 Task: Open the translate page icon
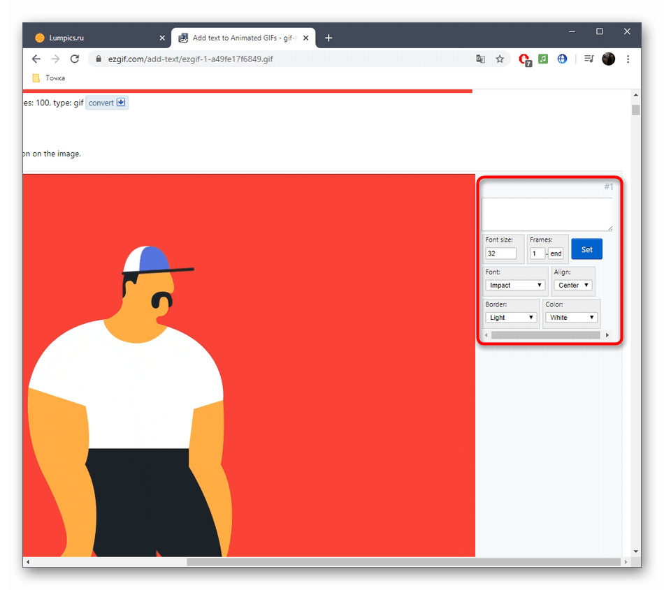(480, 59)
